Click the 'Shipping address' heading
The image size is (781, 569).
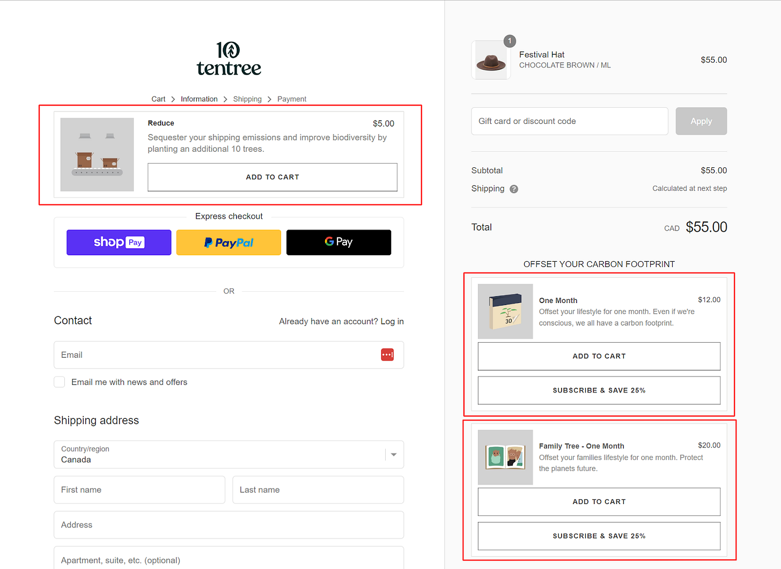(x=97, y=420)
